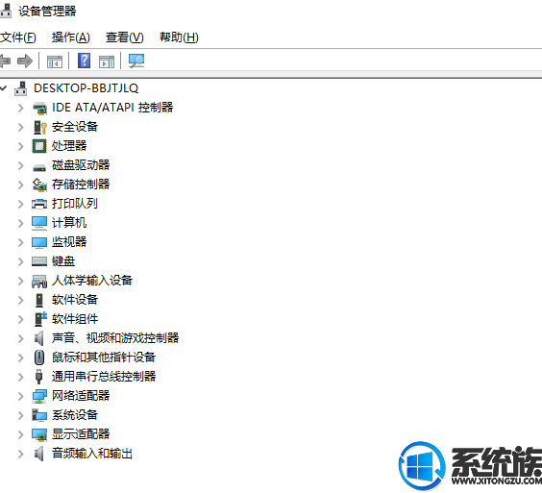542x493 pixels.
Task: Click the 键盘 keyboard icon
Action: [39, 261]
